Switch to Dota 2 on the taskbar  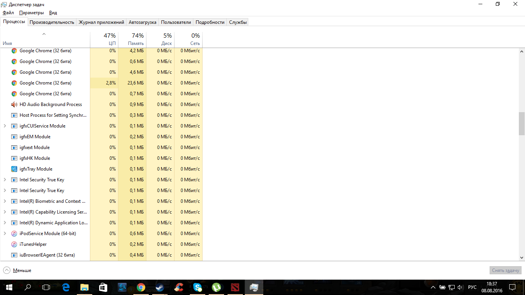point(235,287)
